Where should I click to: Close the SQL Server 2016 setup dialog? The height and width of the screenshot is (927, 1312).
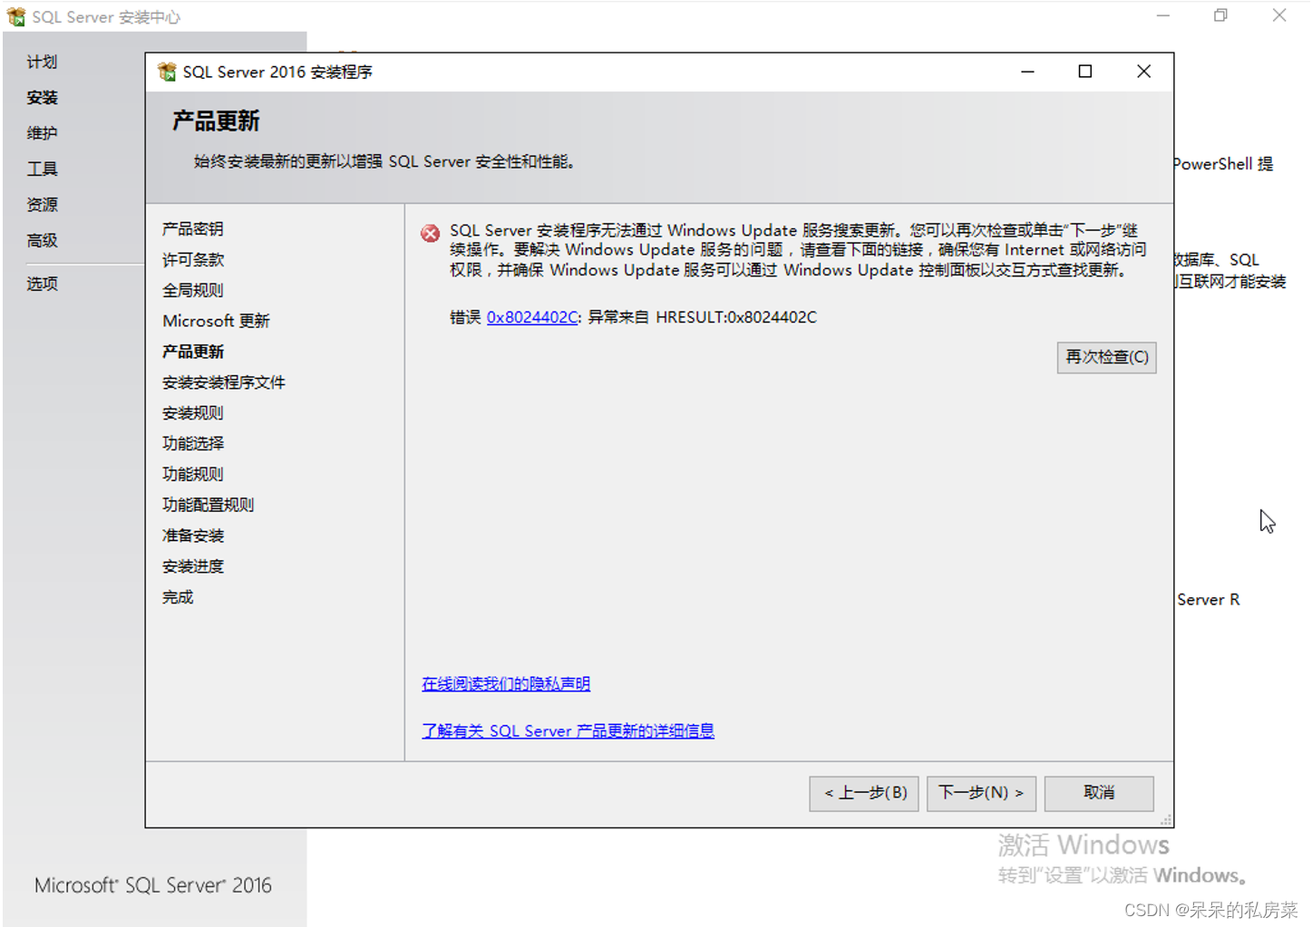click(1143, 72)
